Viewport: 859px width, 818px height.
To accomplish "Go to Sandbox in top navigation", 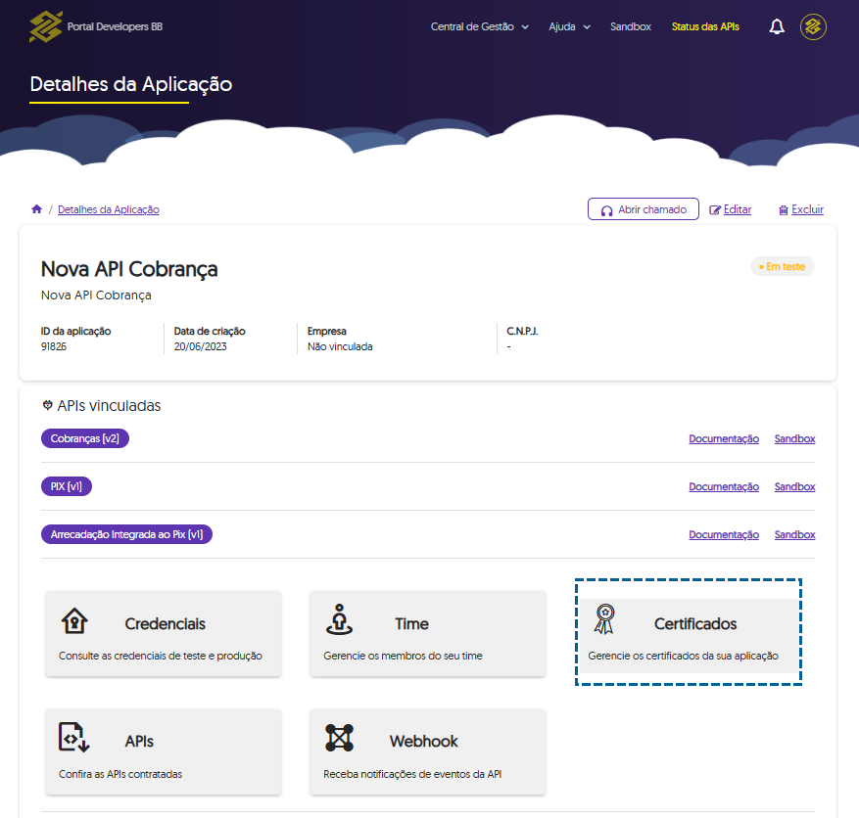I will tap(631, 26).
